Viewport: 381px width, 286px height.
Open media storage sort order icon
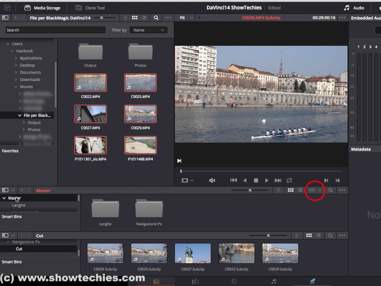(125, 18)
